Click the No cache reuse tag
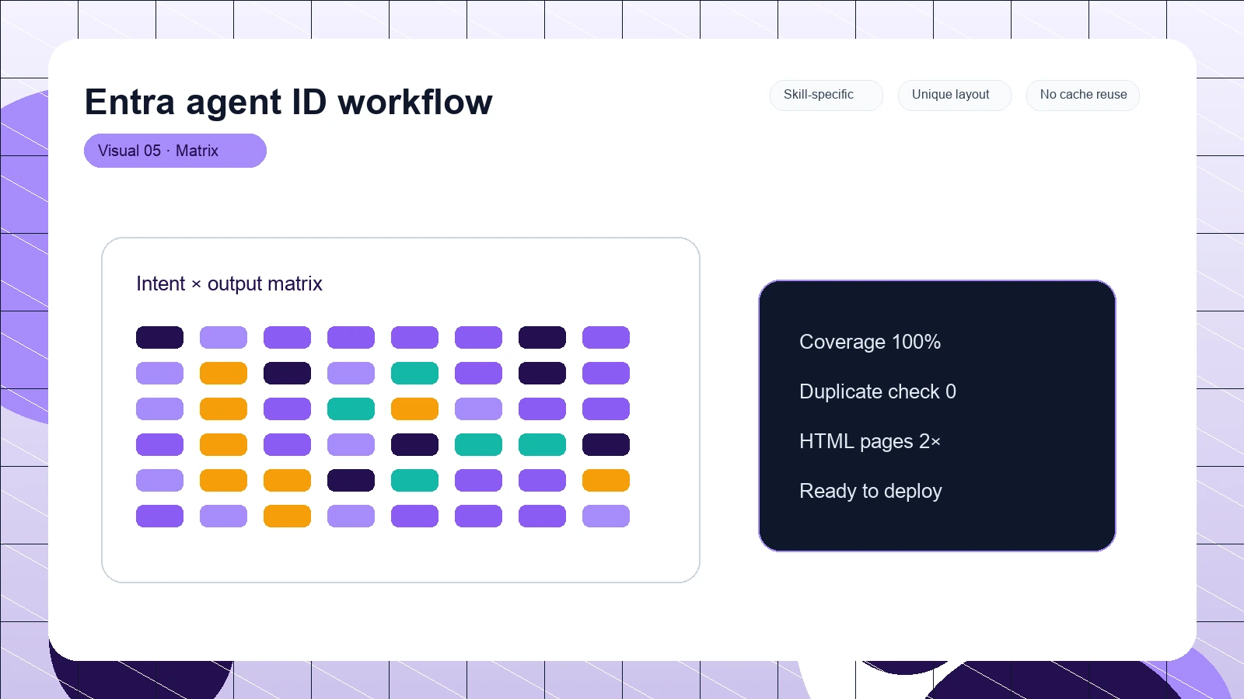The height and width of the screenshot is (699, 1244). pyautogui.click(x=1083, y=95)
